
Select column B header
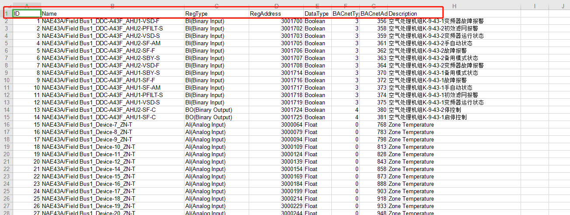[x=113, y=6]
